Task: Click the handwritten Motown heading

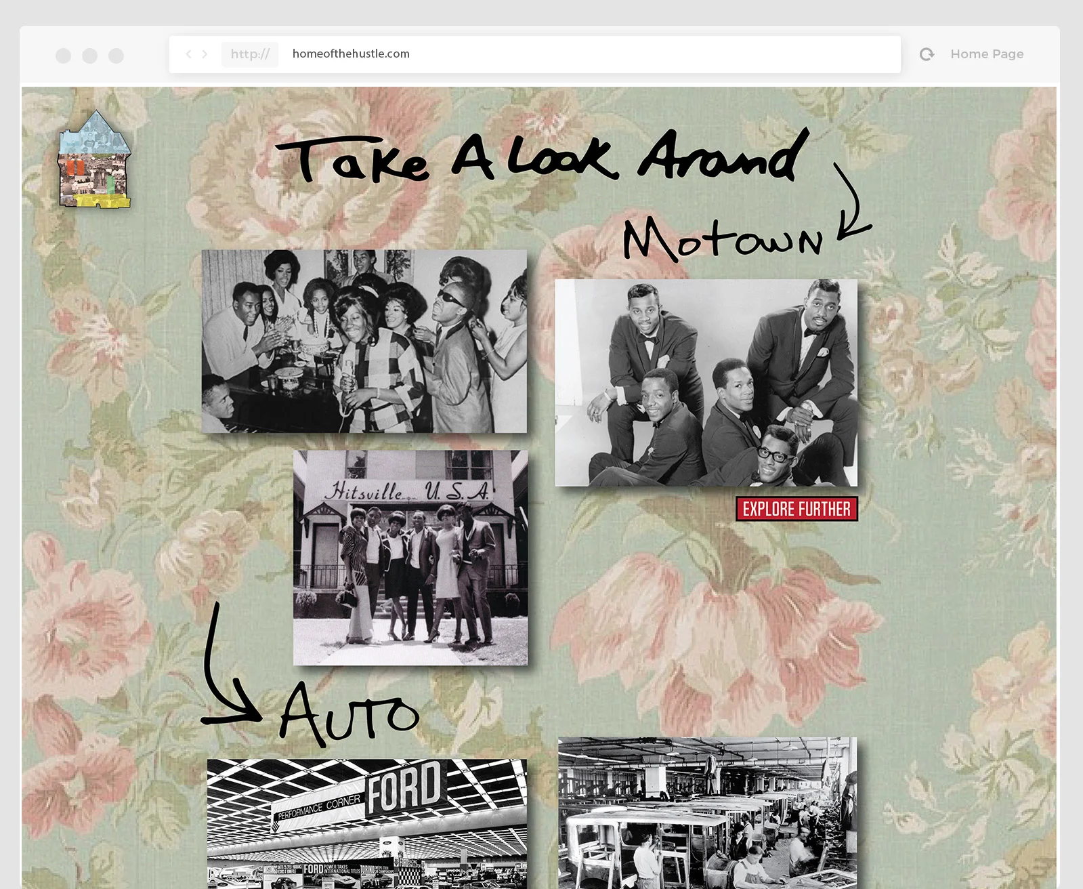Action: point(723,239)
